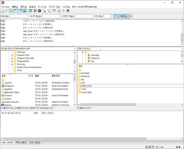The height and width of the screenshot is (149, 184).
Task: Cancel the current operation with the X icon
Action: [x=40, y=11]
